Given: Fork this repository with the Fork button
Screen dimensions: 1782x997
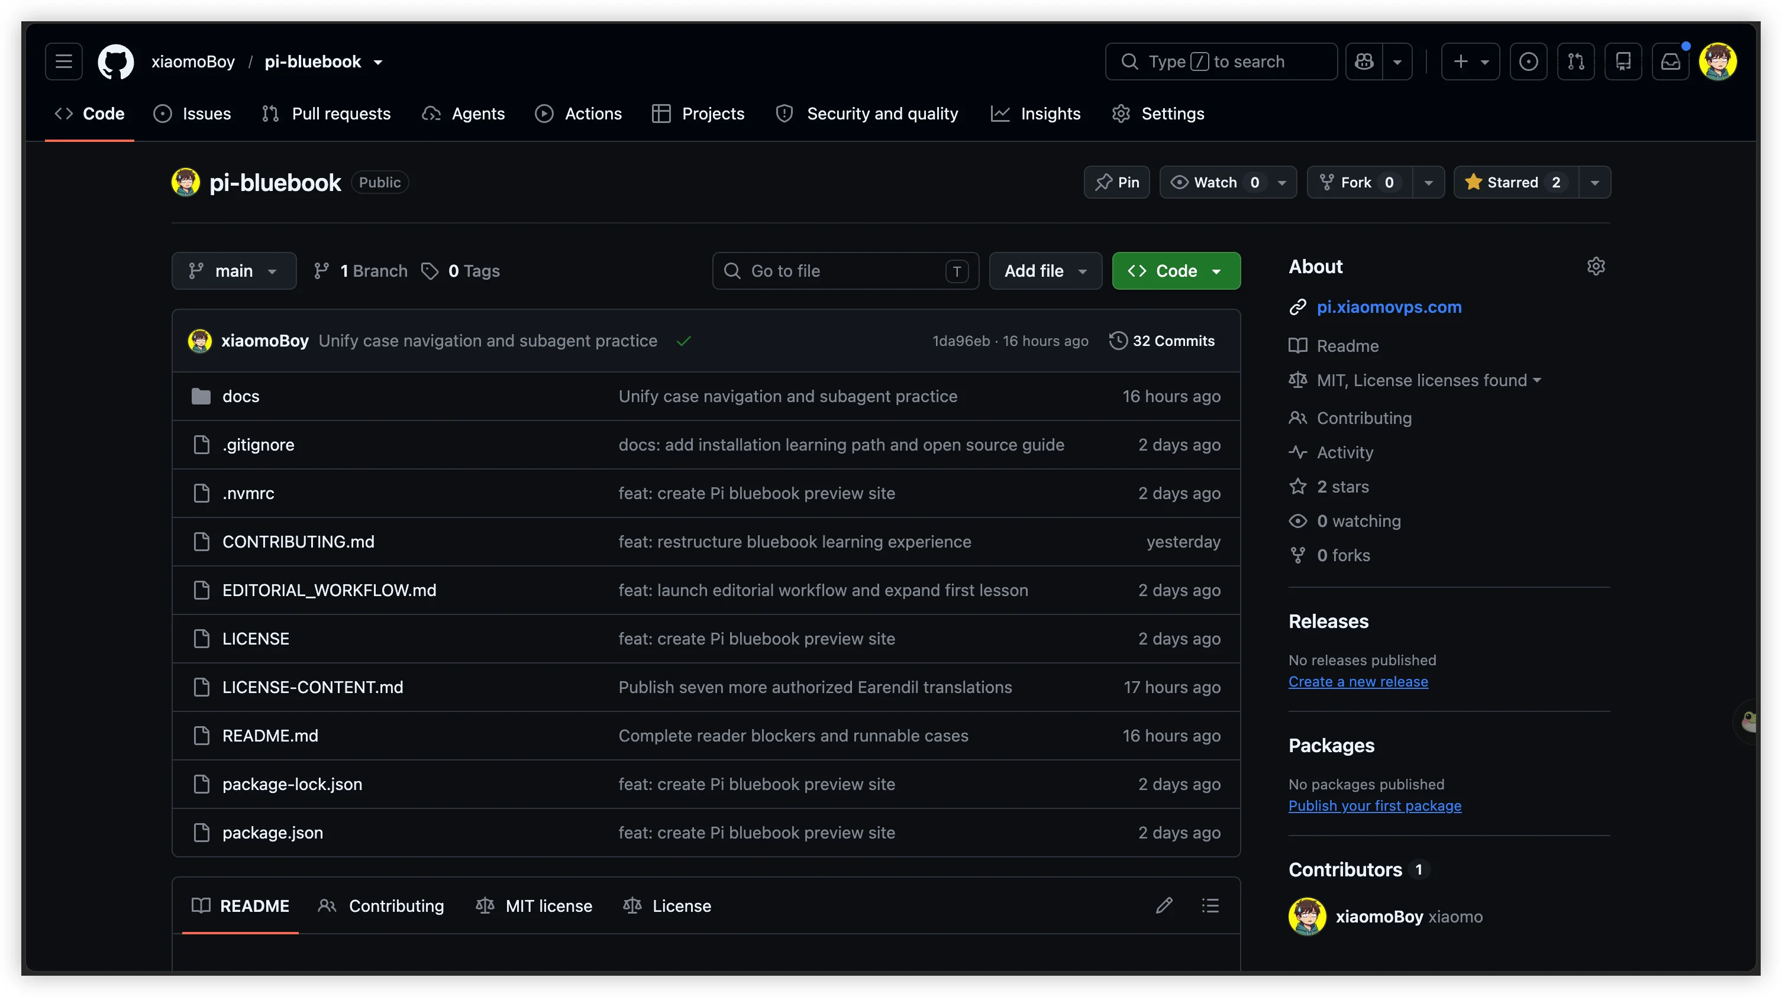Looking at the screenshot, I should point(1360,183).
